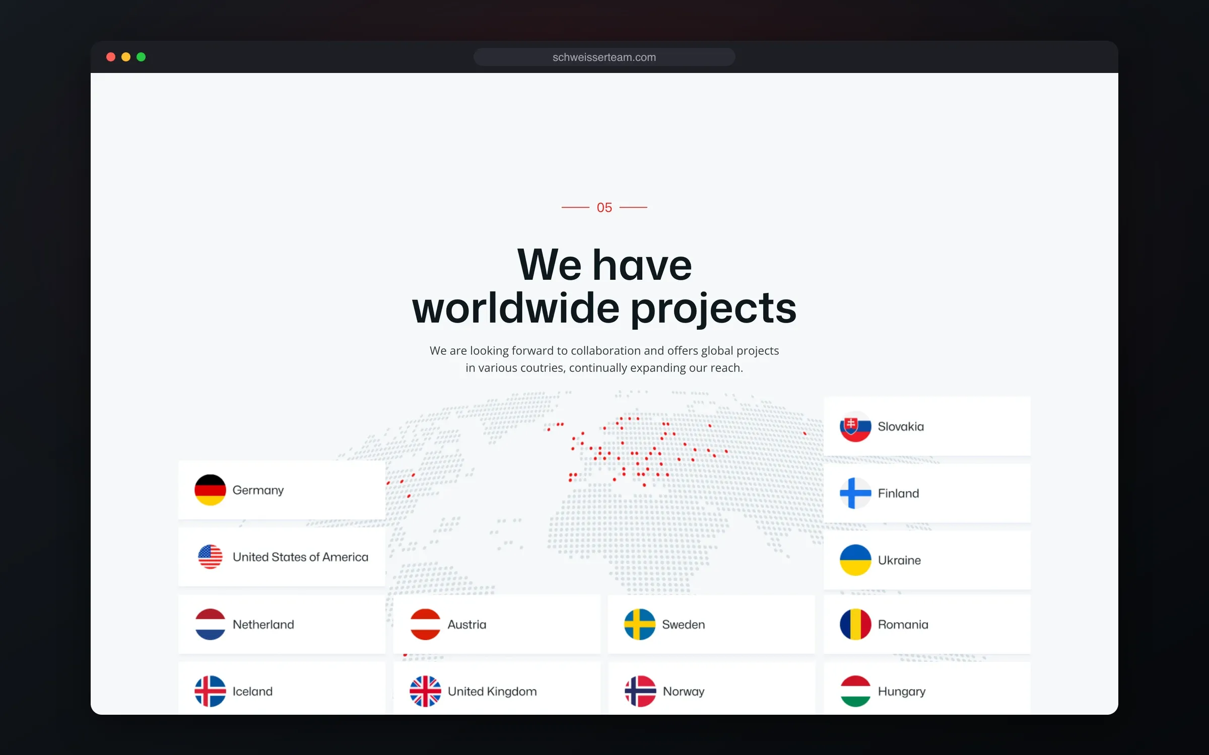Click the Sweden flag icon
The width and height of the screenshot is (1209, 755).
click(x=640, y=624)
